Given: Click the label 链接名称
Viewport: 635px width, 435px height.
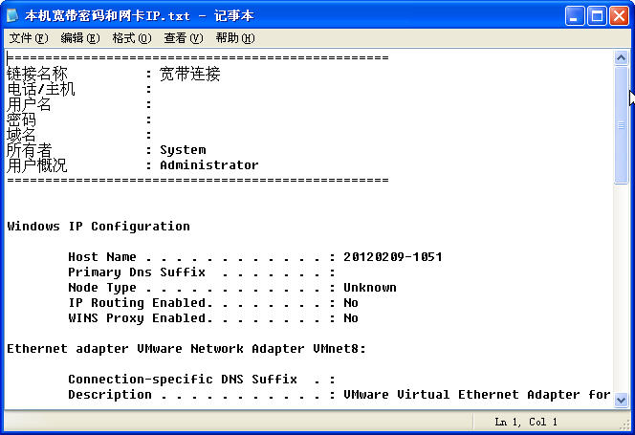Looking at the screenshot, I should [x=37, y=75].
